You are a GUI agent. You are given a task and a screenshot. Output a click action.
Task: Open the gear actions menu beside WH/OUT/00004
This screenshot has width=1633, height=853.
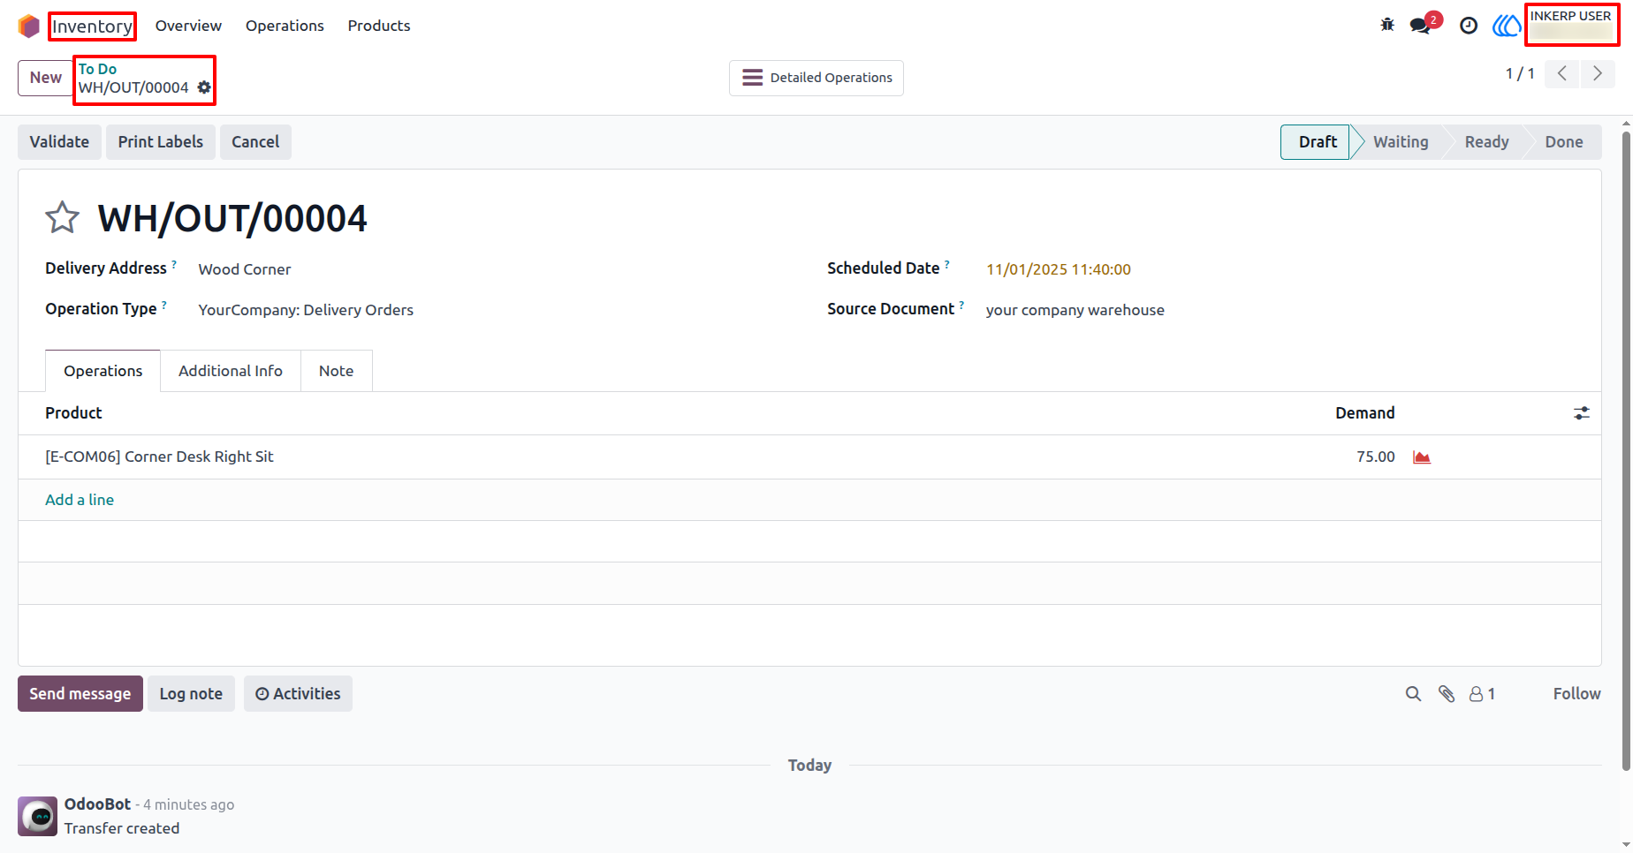point(204,87)
